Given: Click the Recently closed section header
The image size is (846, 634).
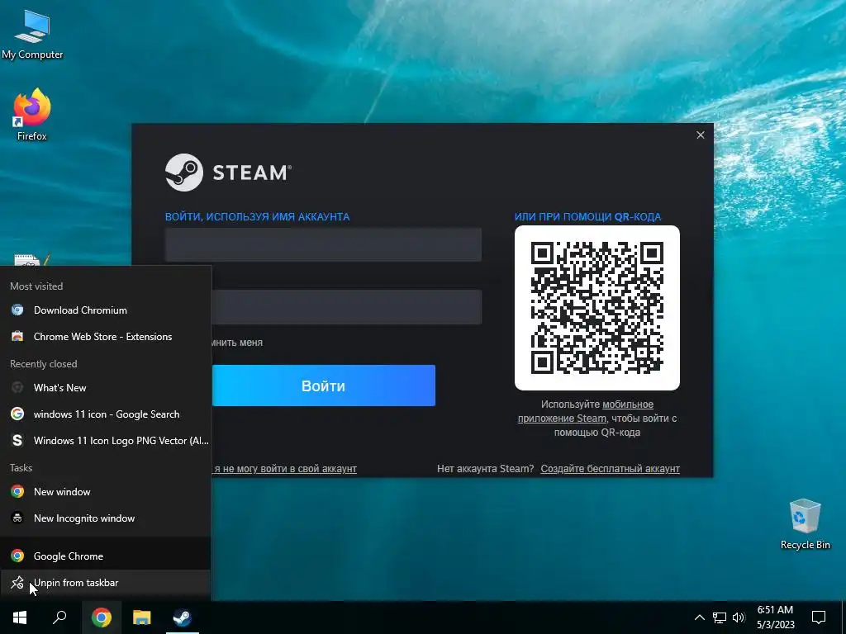Looking at the screenshot, I should coord(43,364).
